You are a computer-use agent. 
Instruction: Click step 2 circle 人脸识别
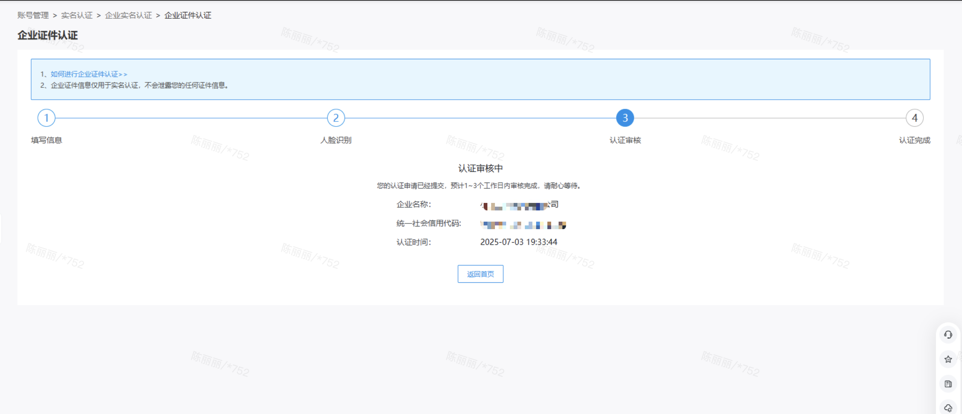336,118
